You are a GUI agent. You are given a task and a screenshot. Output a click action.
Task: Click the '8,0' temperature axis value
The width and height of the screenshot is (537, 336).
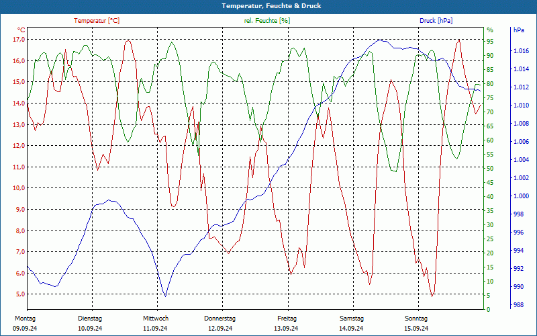(x=21, y=230)
